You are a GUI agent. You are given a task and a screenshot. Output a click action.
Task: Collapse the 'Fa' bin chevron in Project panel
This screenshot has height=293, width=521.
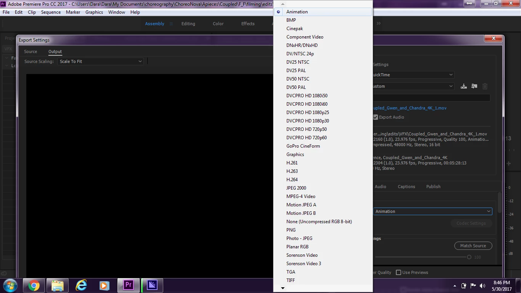(x=7, y=58)
